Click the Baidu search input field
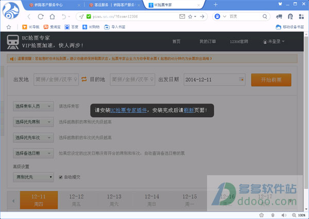The width and height of the screenshot is (309, 219). (x=245, y=16)
